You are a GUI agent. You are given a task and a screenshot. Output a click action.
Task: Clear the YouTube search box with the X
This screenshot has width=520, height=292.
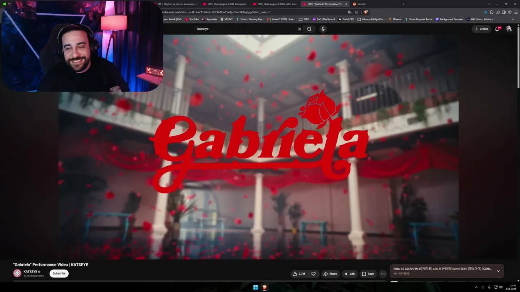pos(299,29)
